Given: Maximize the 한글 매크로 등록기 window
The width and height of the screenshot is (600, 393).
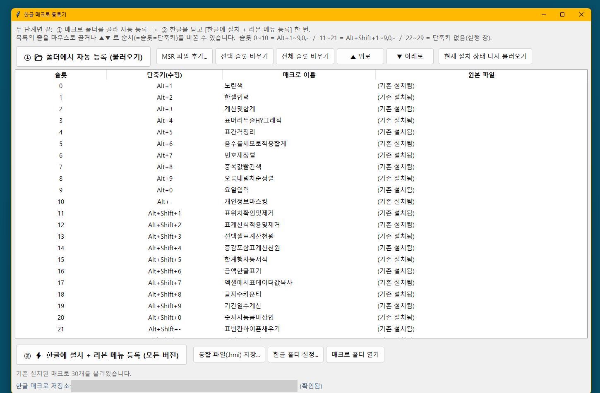Looking at the screenshot, I should [x=562, y=14].
